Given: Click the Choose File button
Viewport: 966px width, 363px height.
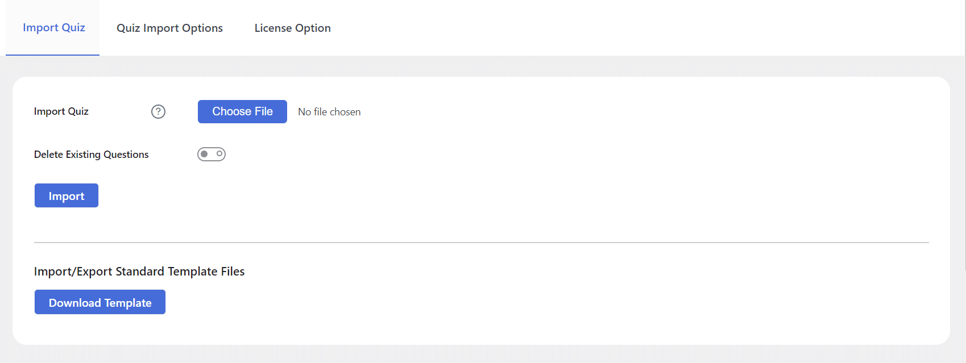Looking at the screenshot, I should click(x=242, y=111).
